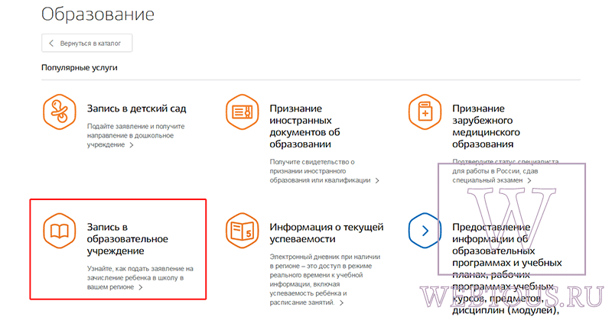612x317 pixels.
Task: Click description Подтвердите статус специалиста
Action: (x=506, y=171)
